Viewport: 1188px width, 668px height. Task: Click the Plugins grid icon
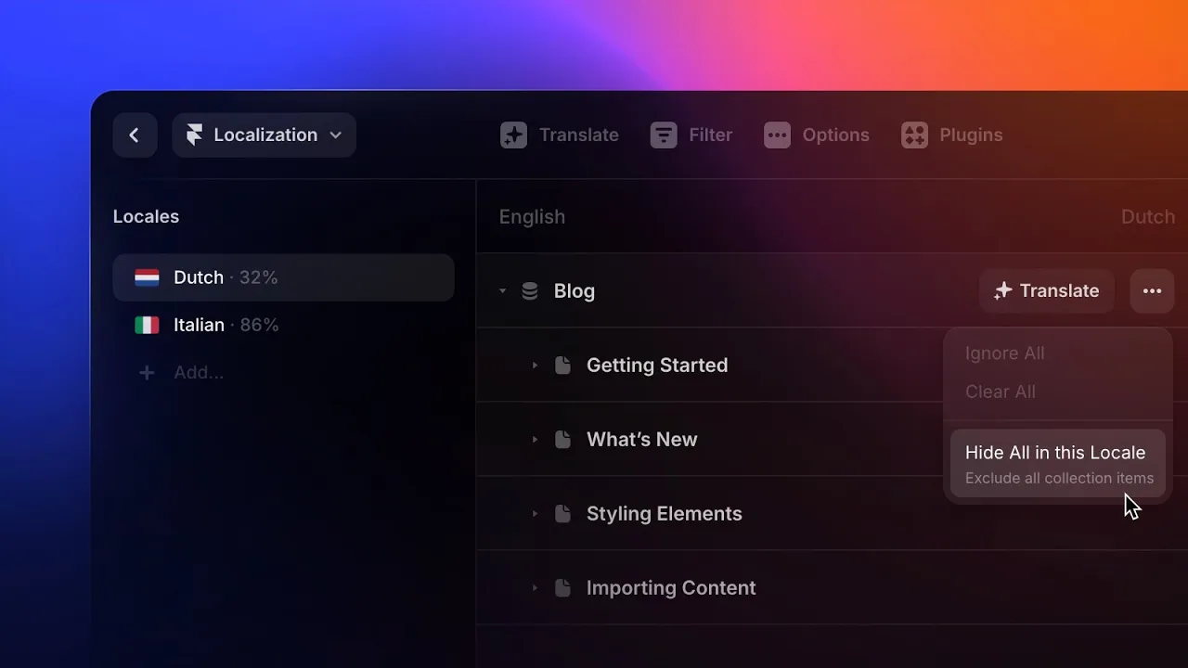tap(914, 135)
